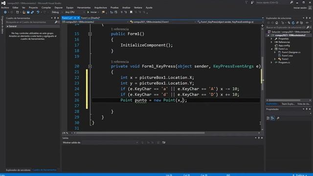The height and width of the screenshot is (176, 313).
Task: Collapse the Form1_KeyPress method outline box
Action: pyautogui.click(x=90, y=66)
